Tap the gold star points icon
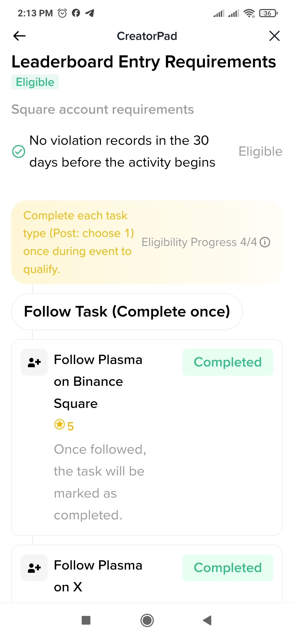The width and height of the screenshot is (294, 638). click(60, 424)
